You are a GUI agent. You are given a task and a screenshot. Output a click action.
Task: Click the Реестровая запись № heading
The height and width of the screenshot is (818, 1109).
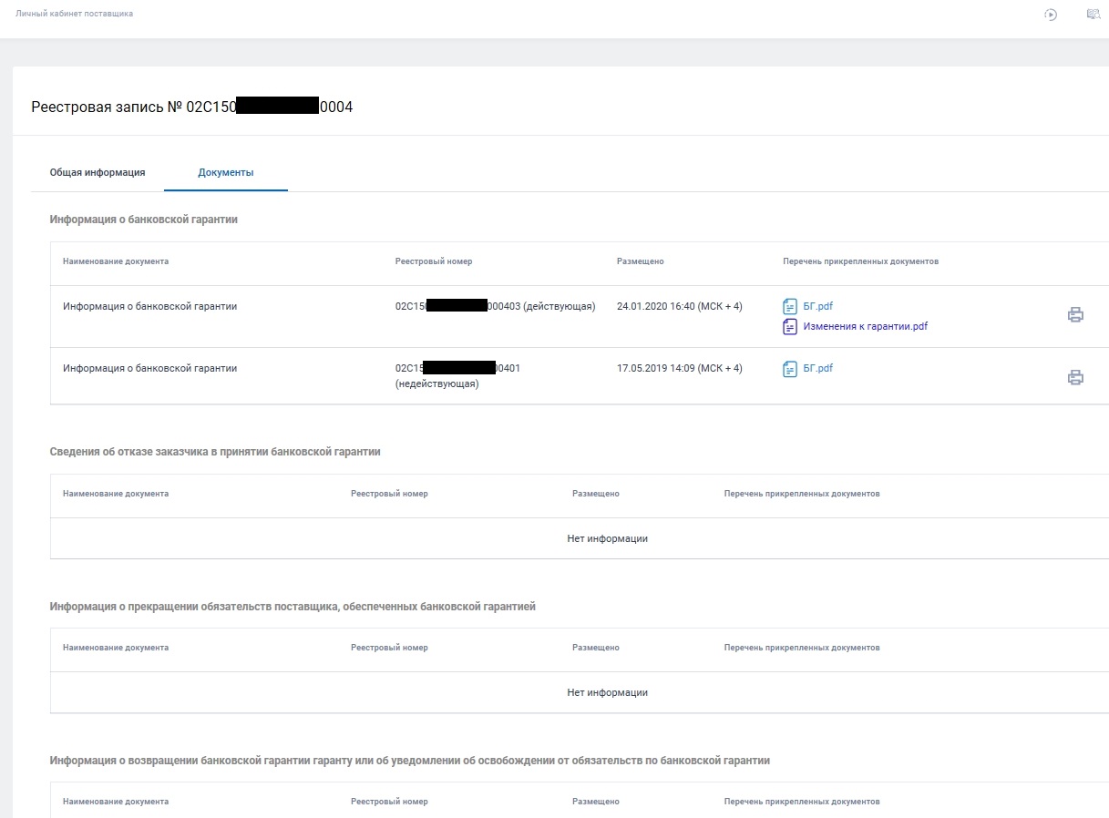tap(191, 107)
